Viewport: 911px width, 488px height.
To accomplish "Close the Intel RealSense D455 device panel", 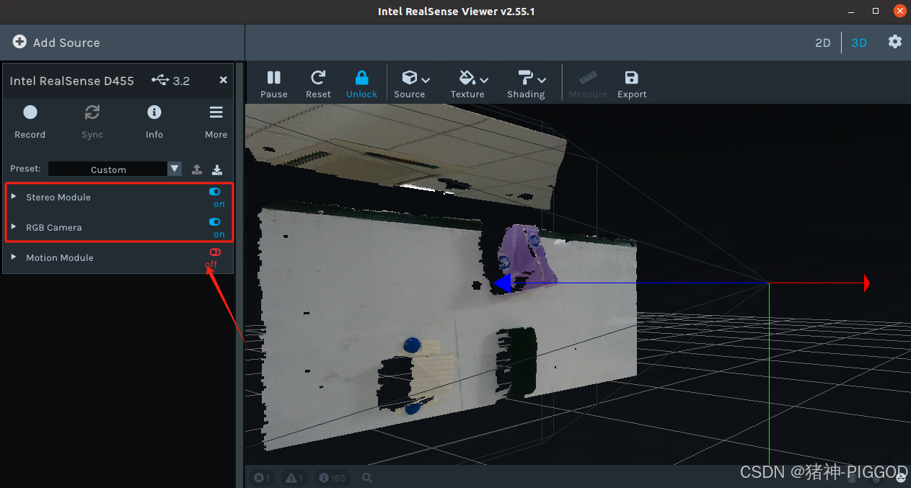I will [224, 80].
